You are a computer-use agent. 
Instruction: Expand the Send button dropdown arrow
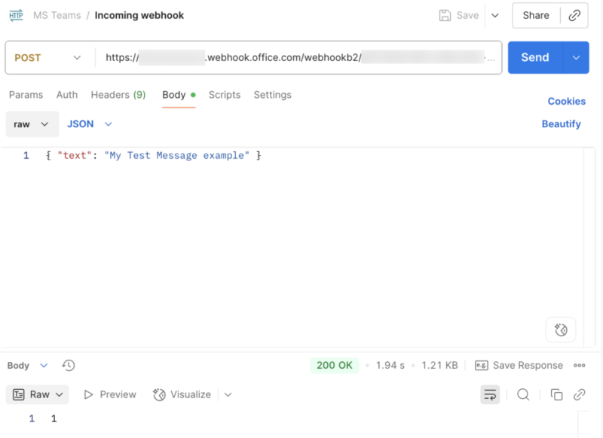click(576, 58)
